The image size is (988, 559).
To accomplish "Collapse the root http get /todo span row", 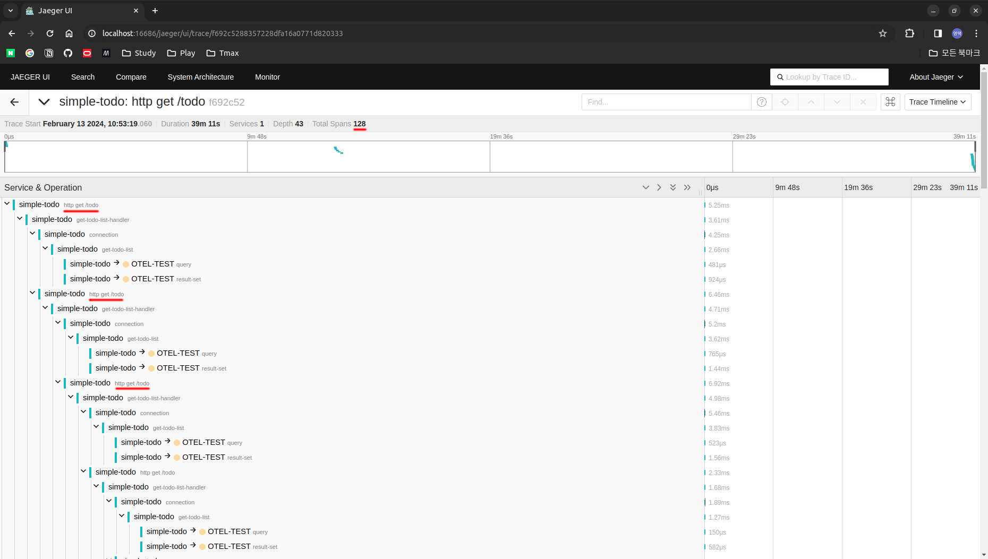I will pos(6,204).
